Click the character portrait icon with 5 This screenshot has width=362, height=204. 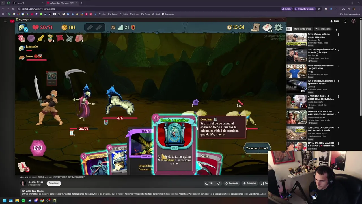tap(22, 27)
